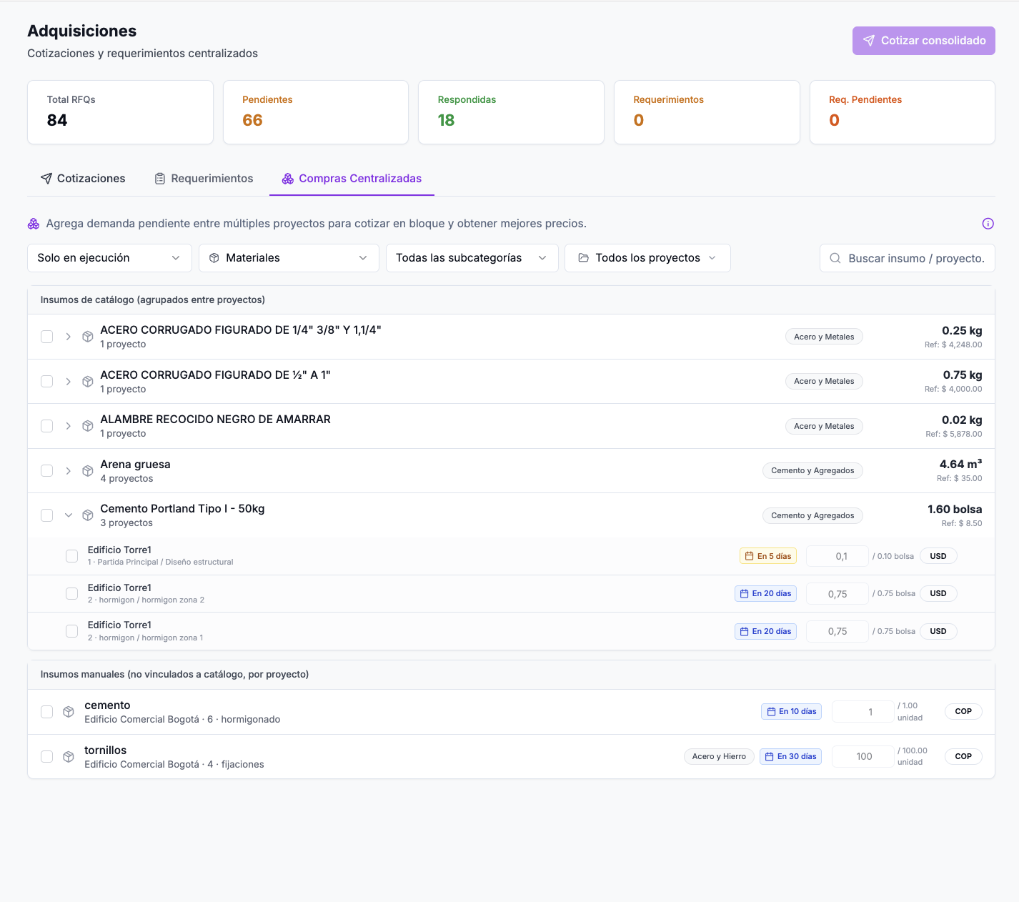The width and height of the screenshot is (1019, 902).
Task: Open the Materiales category dropdown
Action: tap(289, 258)
